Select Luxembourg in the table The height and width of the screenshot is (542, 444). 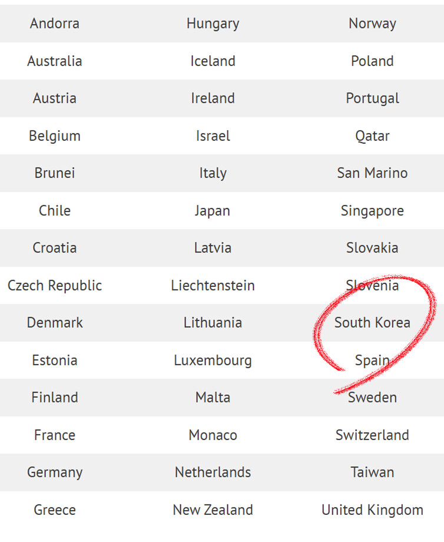coord(213,361)
